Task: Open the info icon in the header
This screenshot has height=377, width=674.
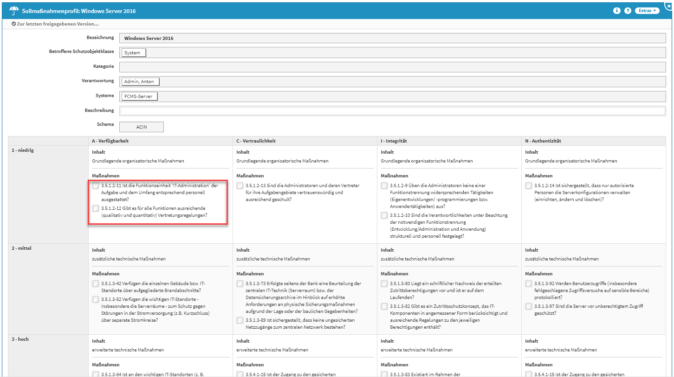Action: 617,10
